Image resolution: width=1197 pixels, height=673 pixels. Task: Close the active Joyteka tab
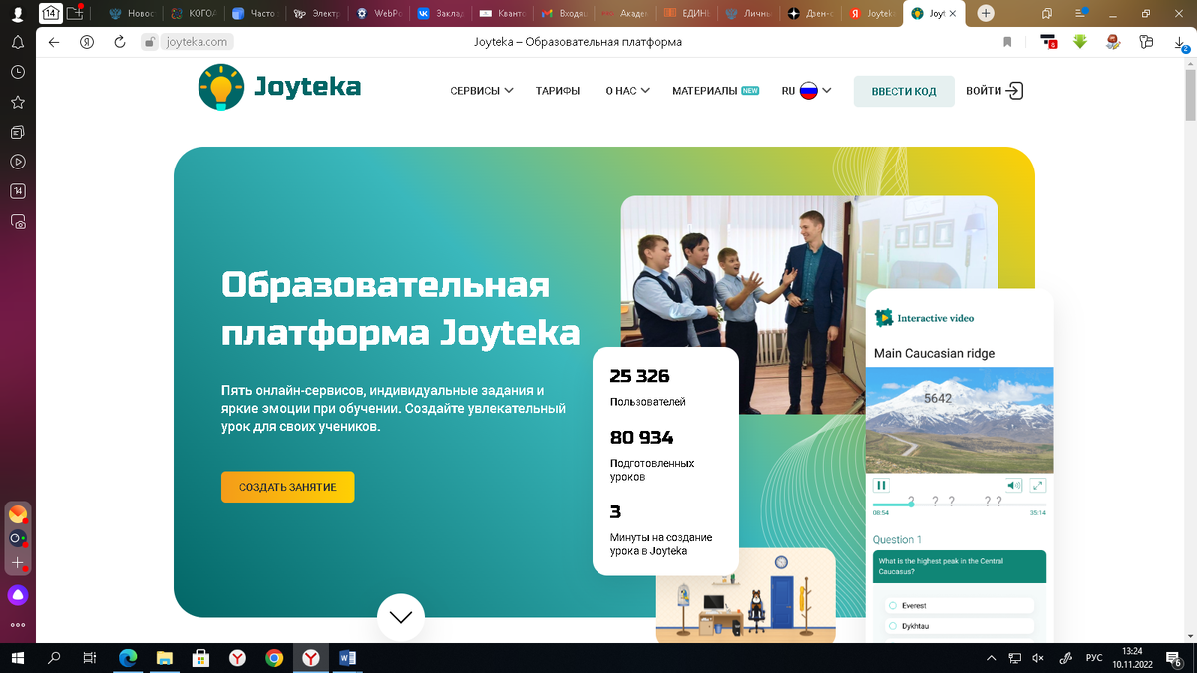[953, 14]
